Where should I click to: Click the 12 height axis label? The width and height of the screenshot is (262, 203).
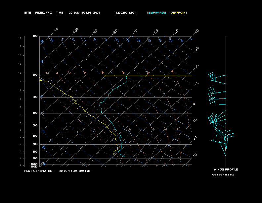coord(20,73)
